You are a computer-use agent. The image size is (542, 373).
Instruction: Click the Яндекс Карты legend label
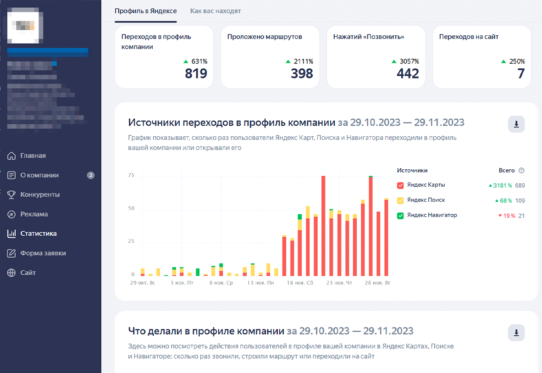click(x=426, y=185)
